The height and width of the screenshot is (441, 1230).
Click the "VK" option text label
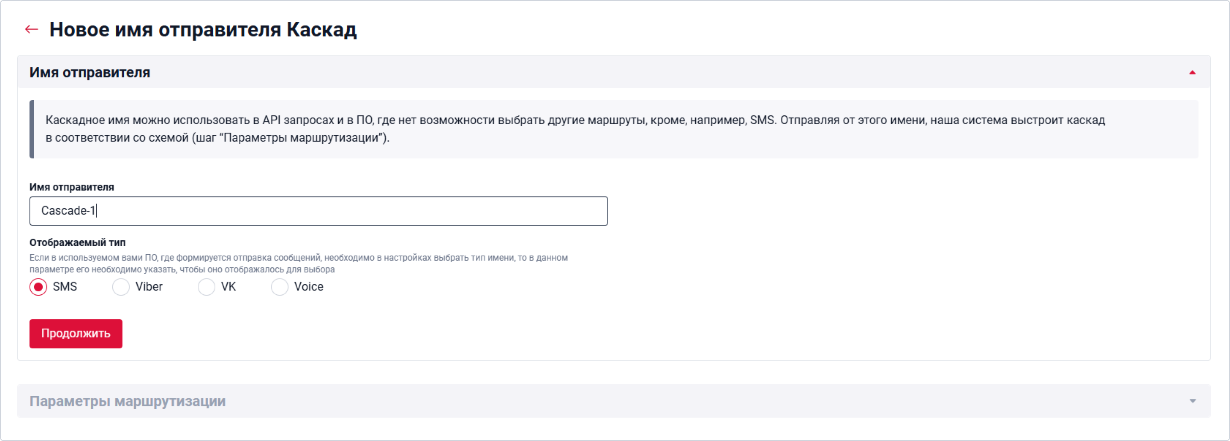(x=228, y=287)
